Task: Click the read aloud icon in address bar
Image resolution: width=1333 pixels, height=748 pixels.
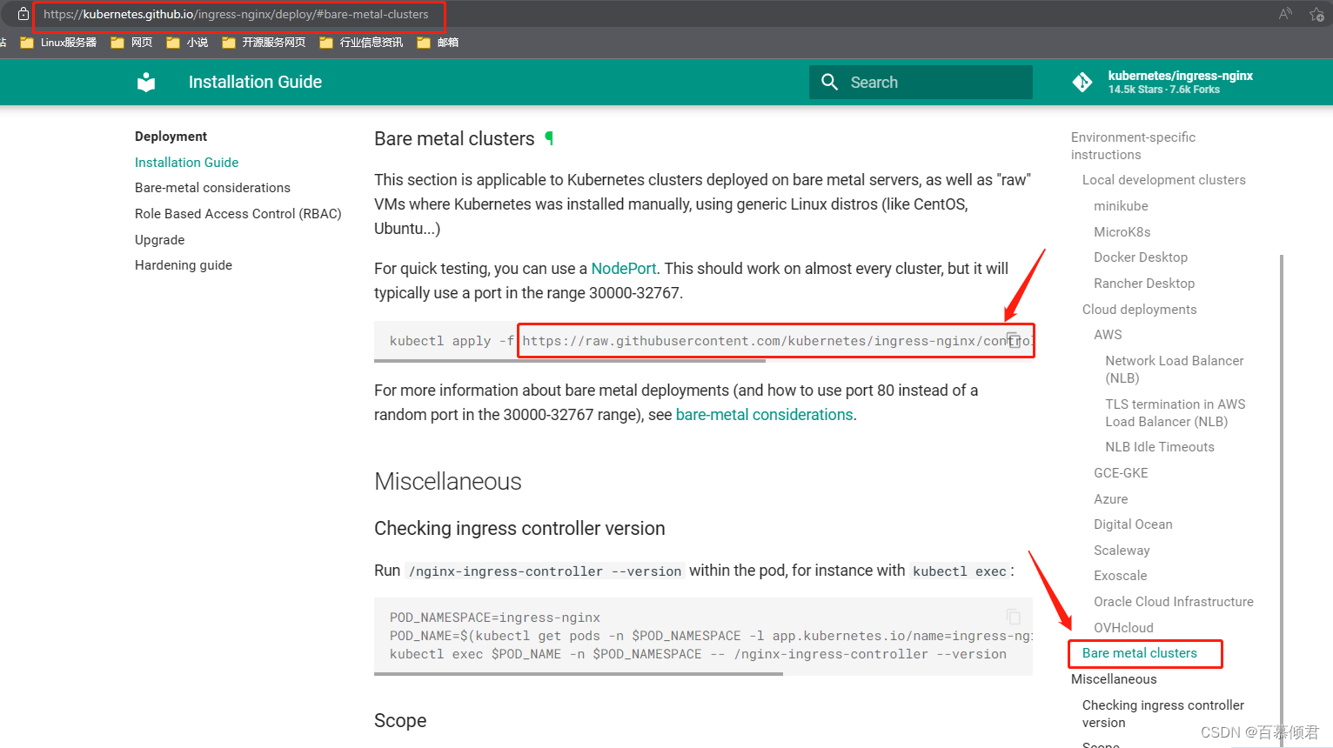Action: 1285,14
